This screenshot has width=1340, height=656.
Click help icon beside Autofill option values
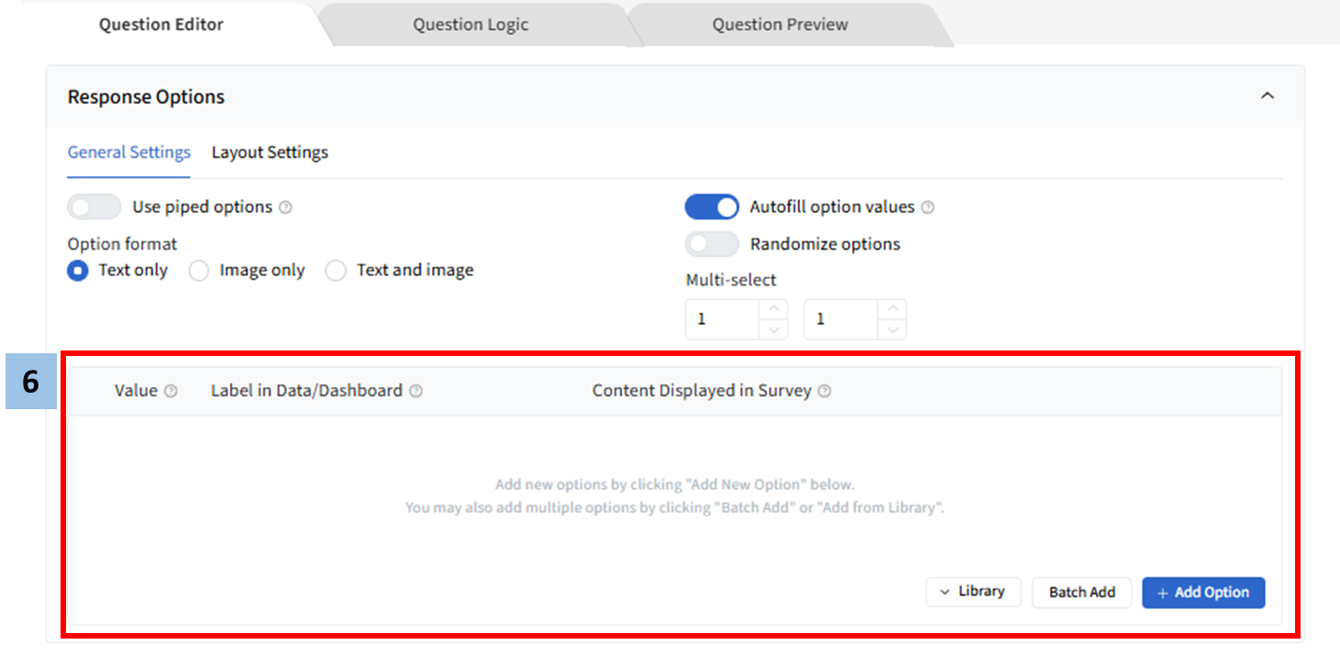927,207
